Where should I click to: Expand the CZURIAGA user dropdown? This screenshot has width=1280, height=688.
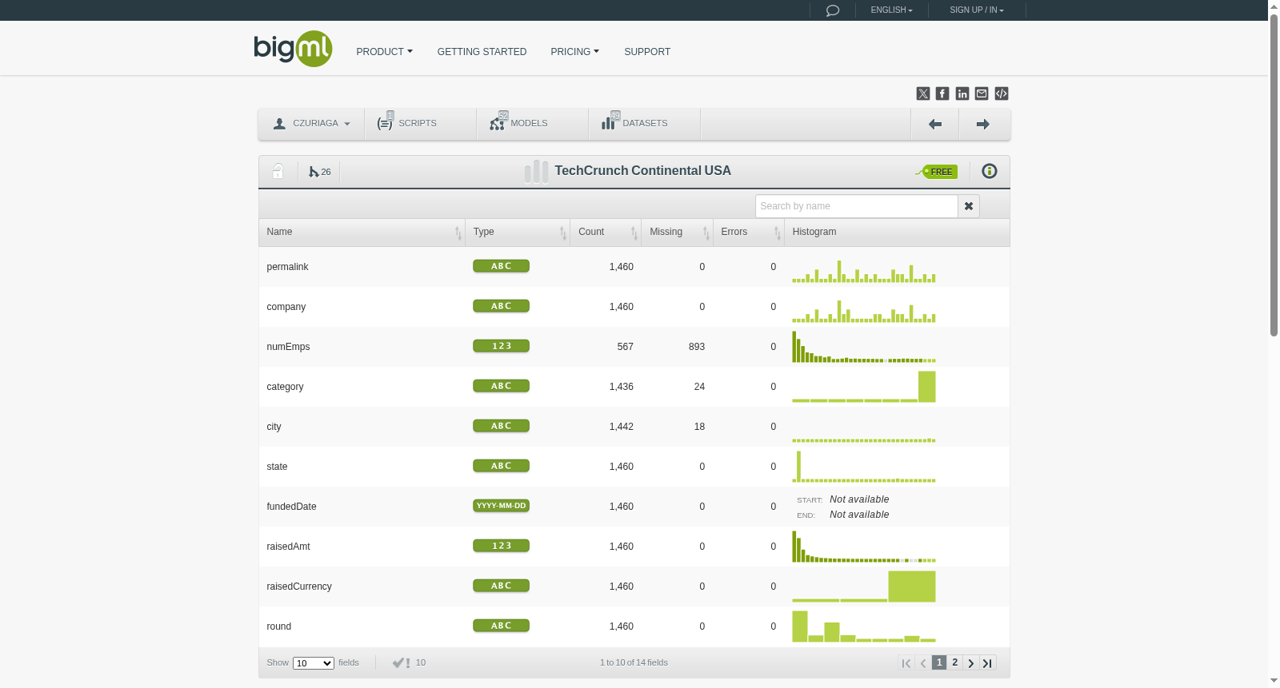coord(311,124)
